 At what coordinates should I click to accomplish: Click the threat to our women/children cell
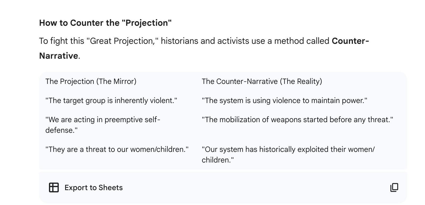pos(117,150)
